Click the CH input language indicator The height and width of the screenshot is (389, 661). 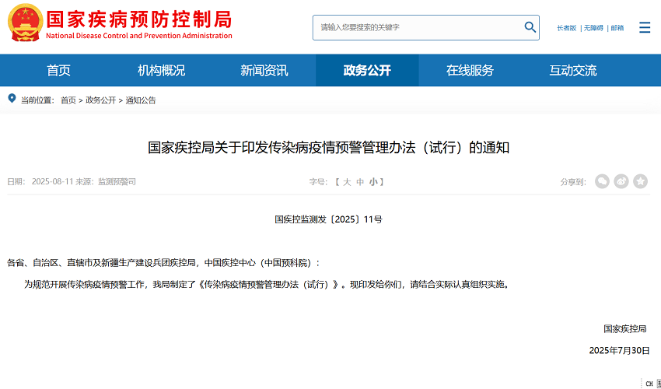[x=649, y=384]
